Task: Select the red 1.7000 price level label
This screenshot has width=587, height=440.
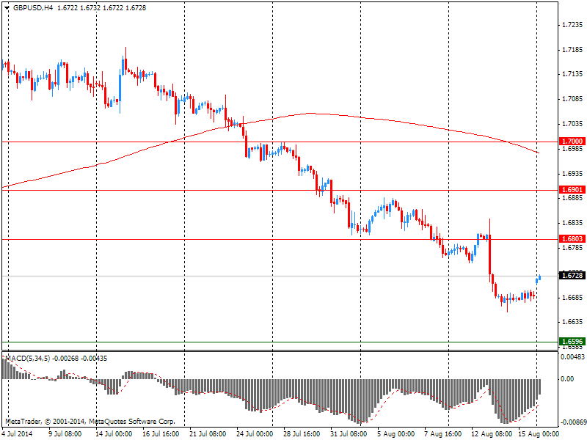Action: pyautogui.click(x=572, y=142)
